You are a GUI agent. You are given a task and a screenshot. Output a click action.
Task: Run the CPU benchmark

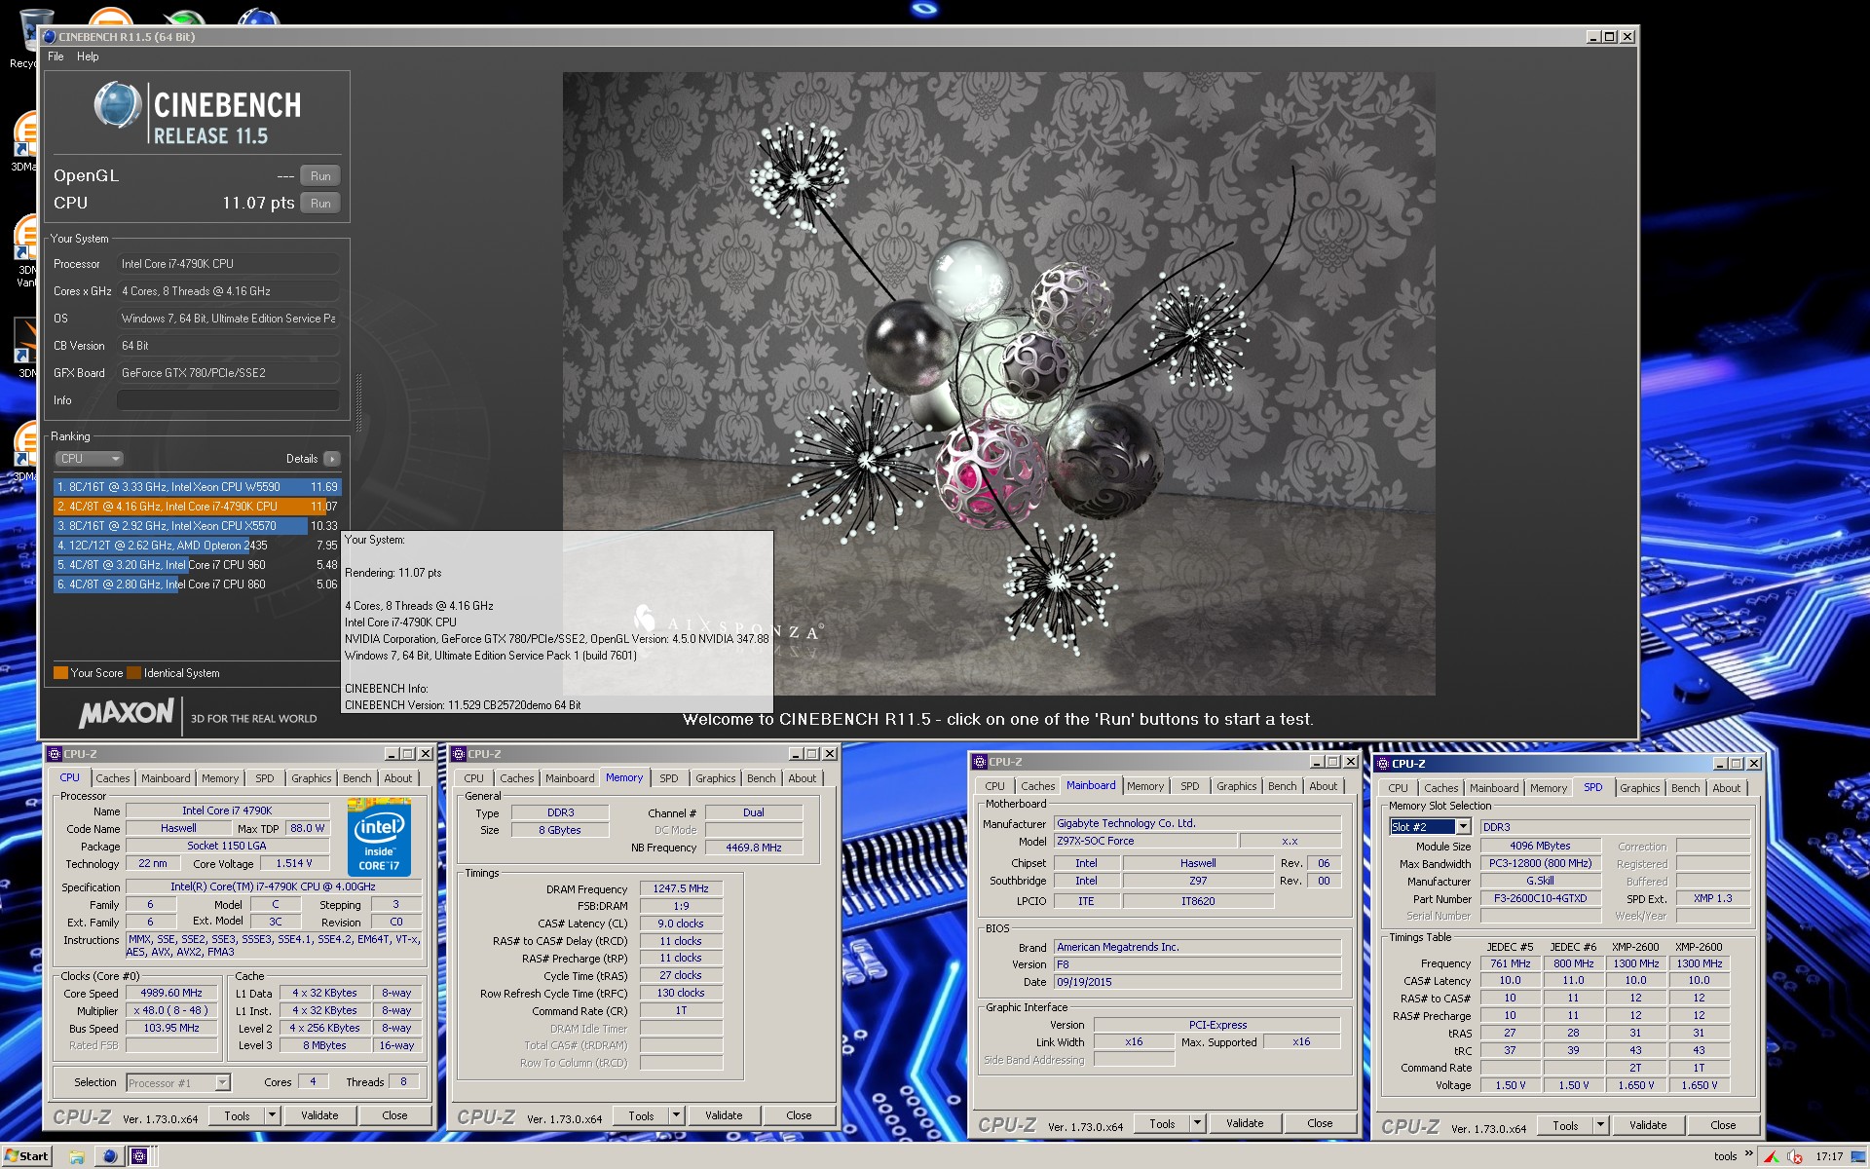(x=320, y=204)
